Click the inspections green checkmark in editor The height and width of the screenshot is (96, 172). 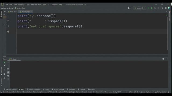166,15
